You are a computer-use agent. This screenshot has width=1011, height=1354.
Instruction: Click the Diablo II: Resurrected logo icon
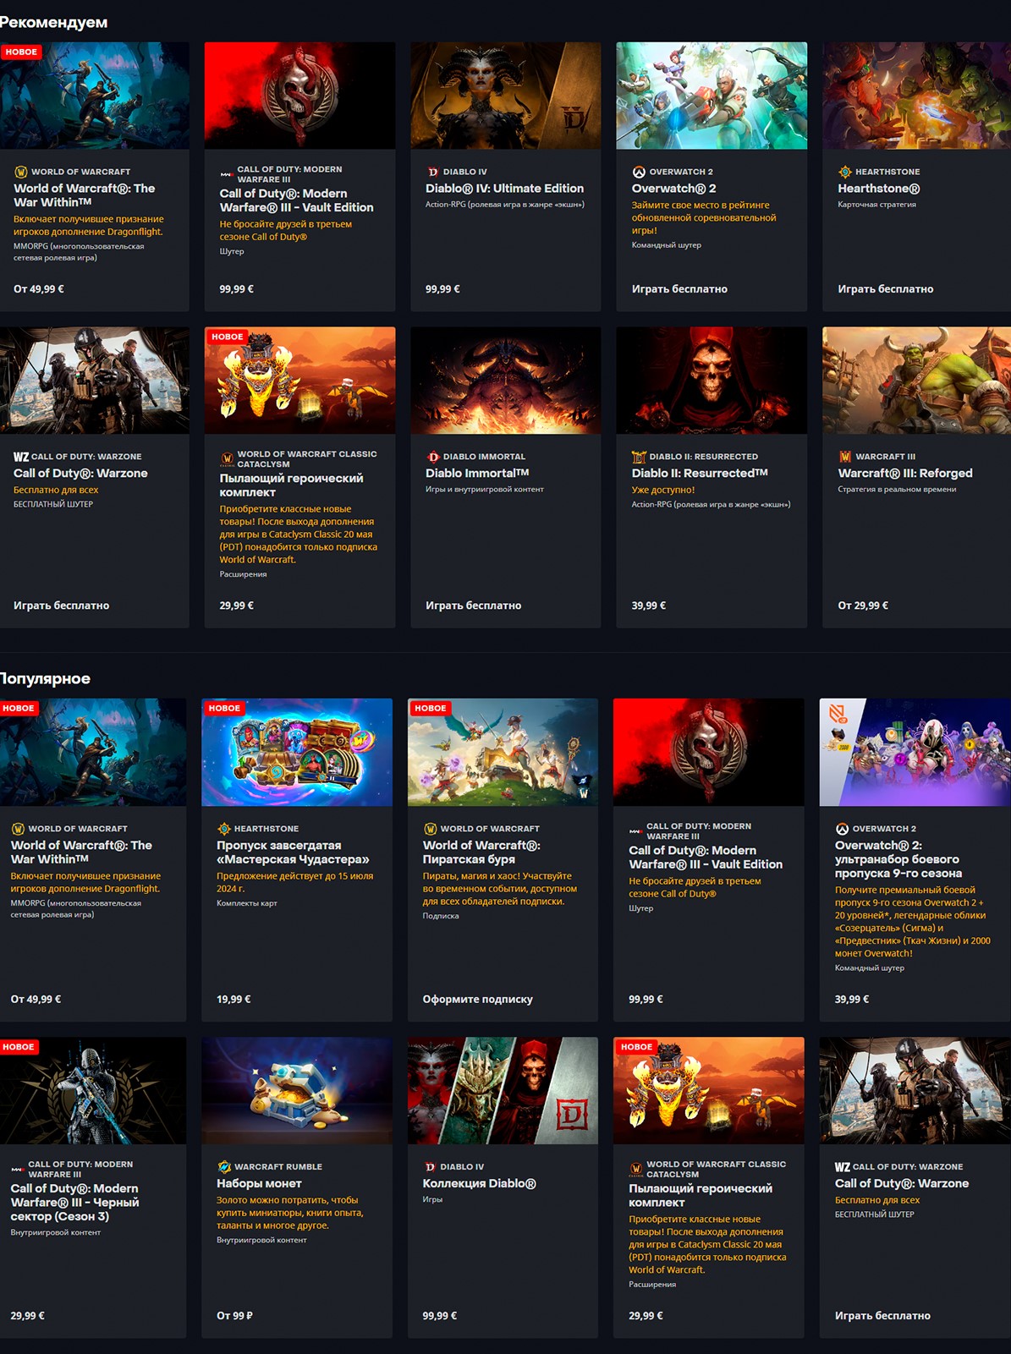click(639, 457)
